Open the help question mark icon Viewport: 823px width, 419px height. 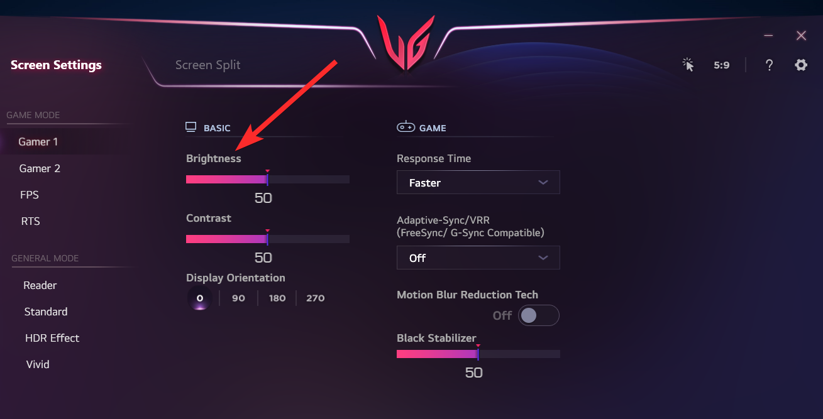point(769,65)
